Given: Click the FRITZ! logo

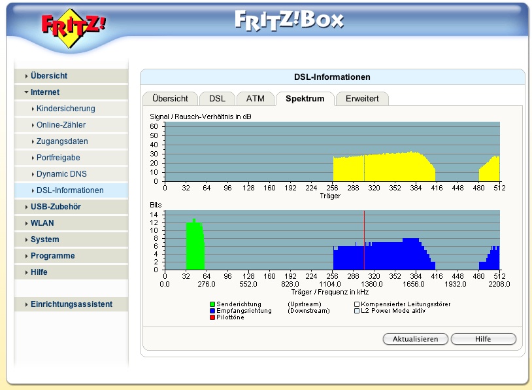Looking at the screenshot, I should click(73, 28).
